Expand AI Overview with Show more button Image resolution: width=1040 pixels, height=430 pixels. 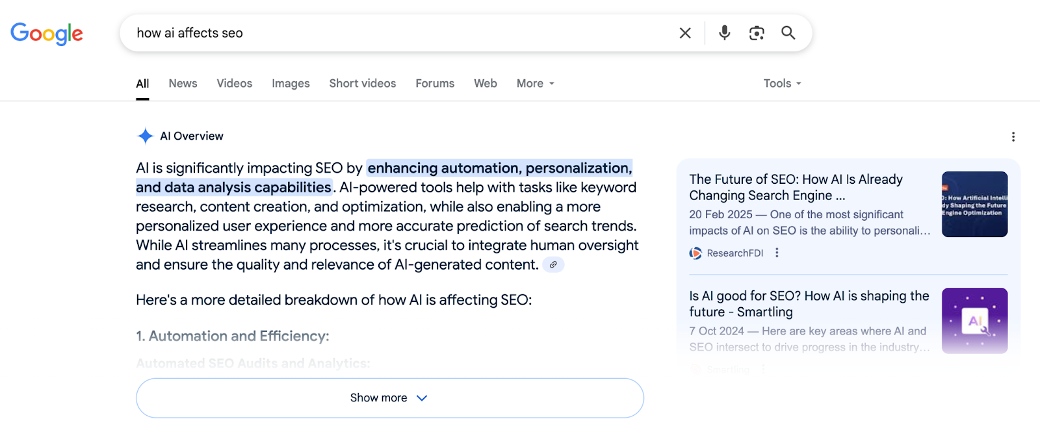point(390,398)
